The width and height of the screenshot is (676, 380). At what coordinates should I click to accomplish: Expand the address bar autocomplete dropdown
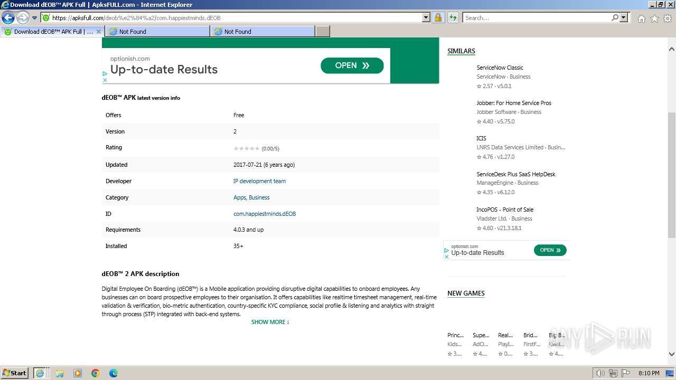click(426, 18)
